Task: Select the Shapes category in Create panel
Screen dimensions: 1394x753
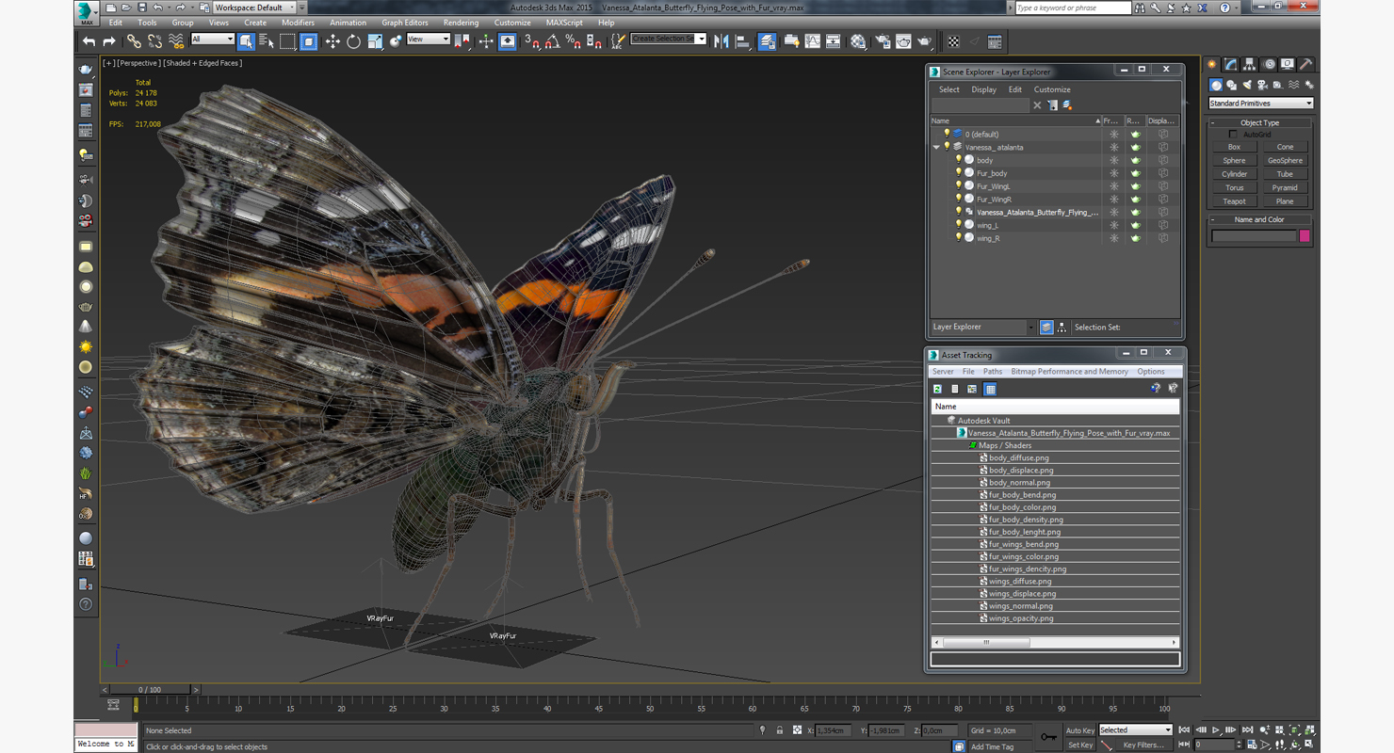Action: point(1231,85)
